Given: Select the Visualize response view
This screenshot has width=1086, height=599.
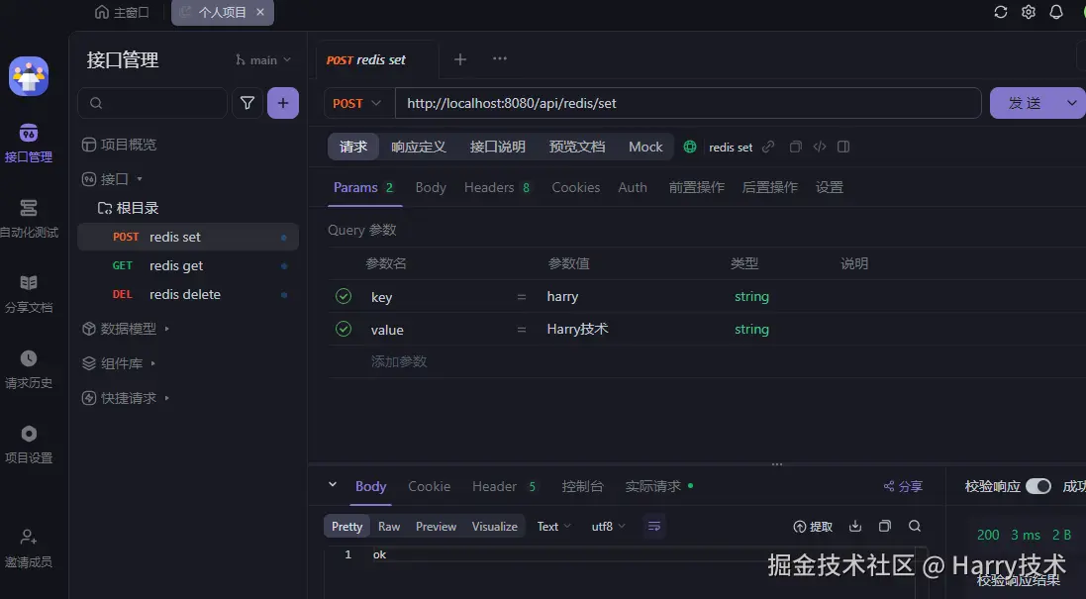Looking at the screenshot, I should click(495, 527).
